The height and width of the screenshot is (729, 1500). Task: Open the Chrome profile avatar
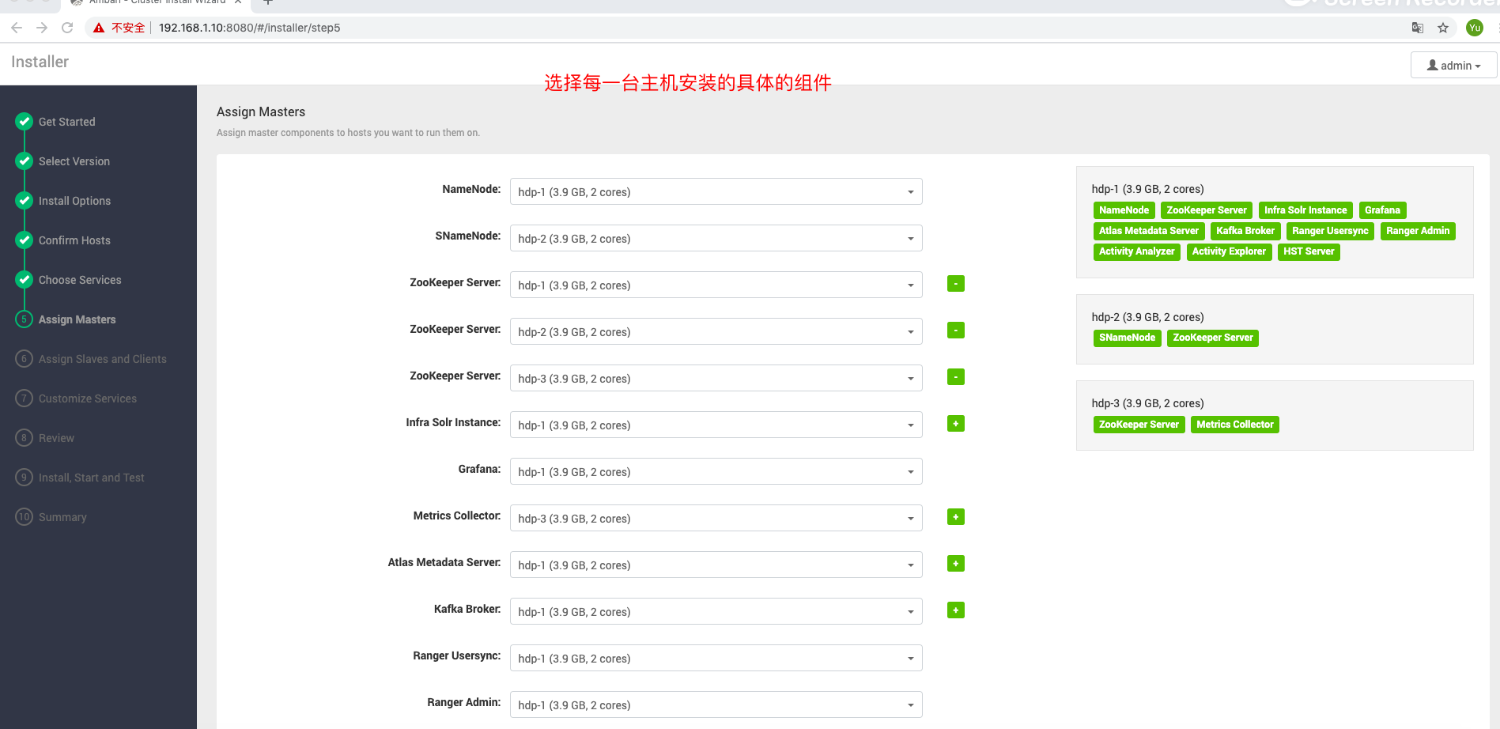[1475, 28]
